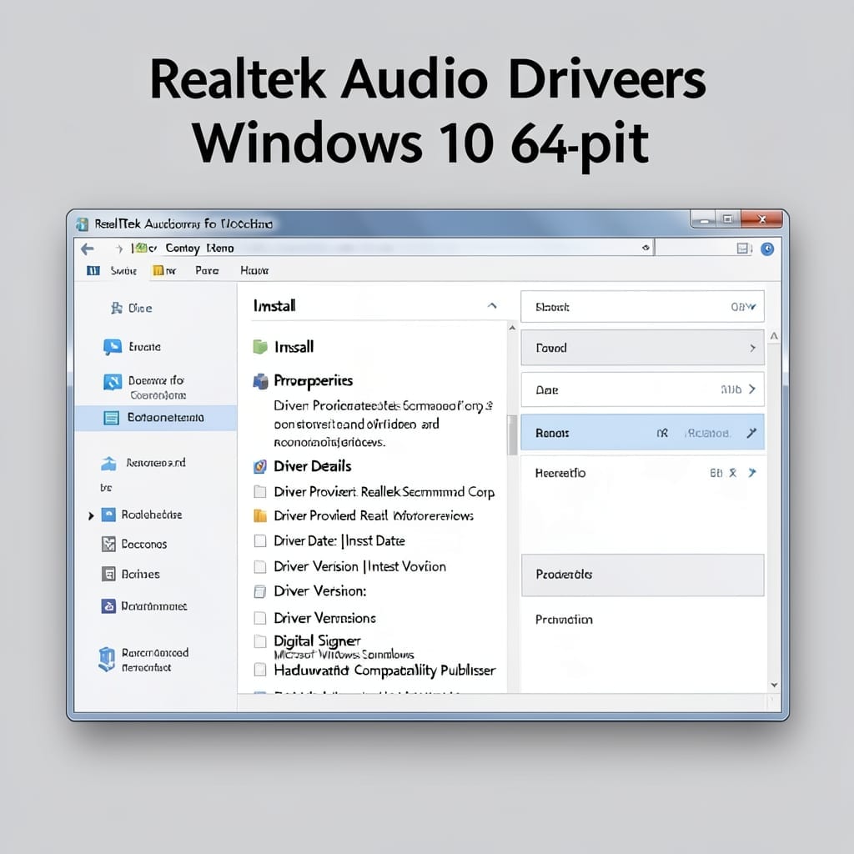The width and height of the screenshot is (854, 854).
Task: Click the address bar path field
Action: click(x=391, y=249)
